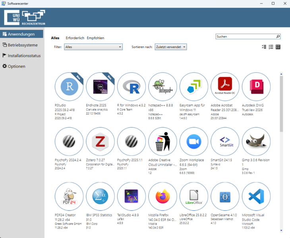Select the Zoom Workplace icon
This screenshot has width=290, height=238.
194,142
